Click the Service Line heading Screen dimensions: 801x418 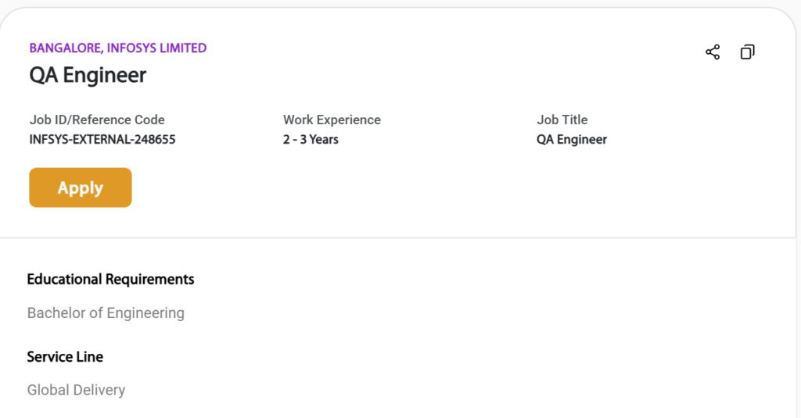(65, 357)
